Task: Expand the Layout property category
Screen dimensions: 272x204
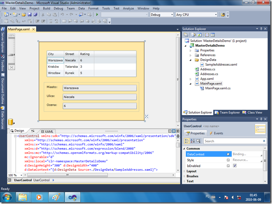Action: (185, 171)
